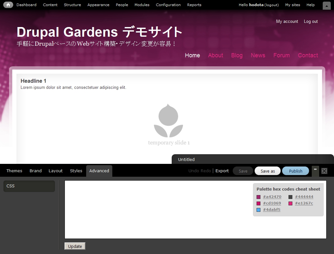This screenshot has height=254, width=334.
Task: Click the #e1267c color swatch
Action: (290, 203)
